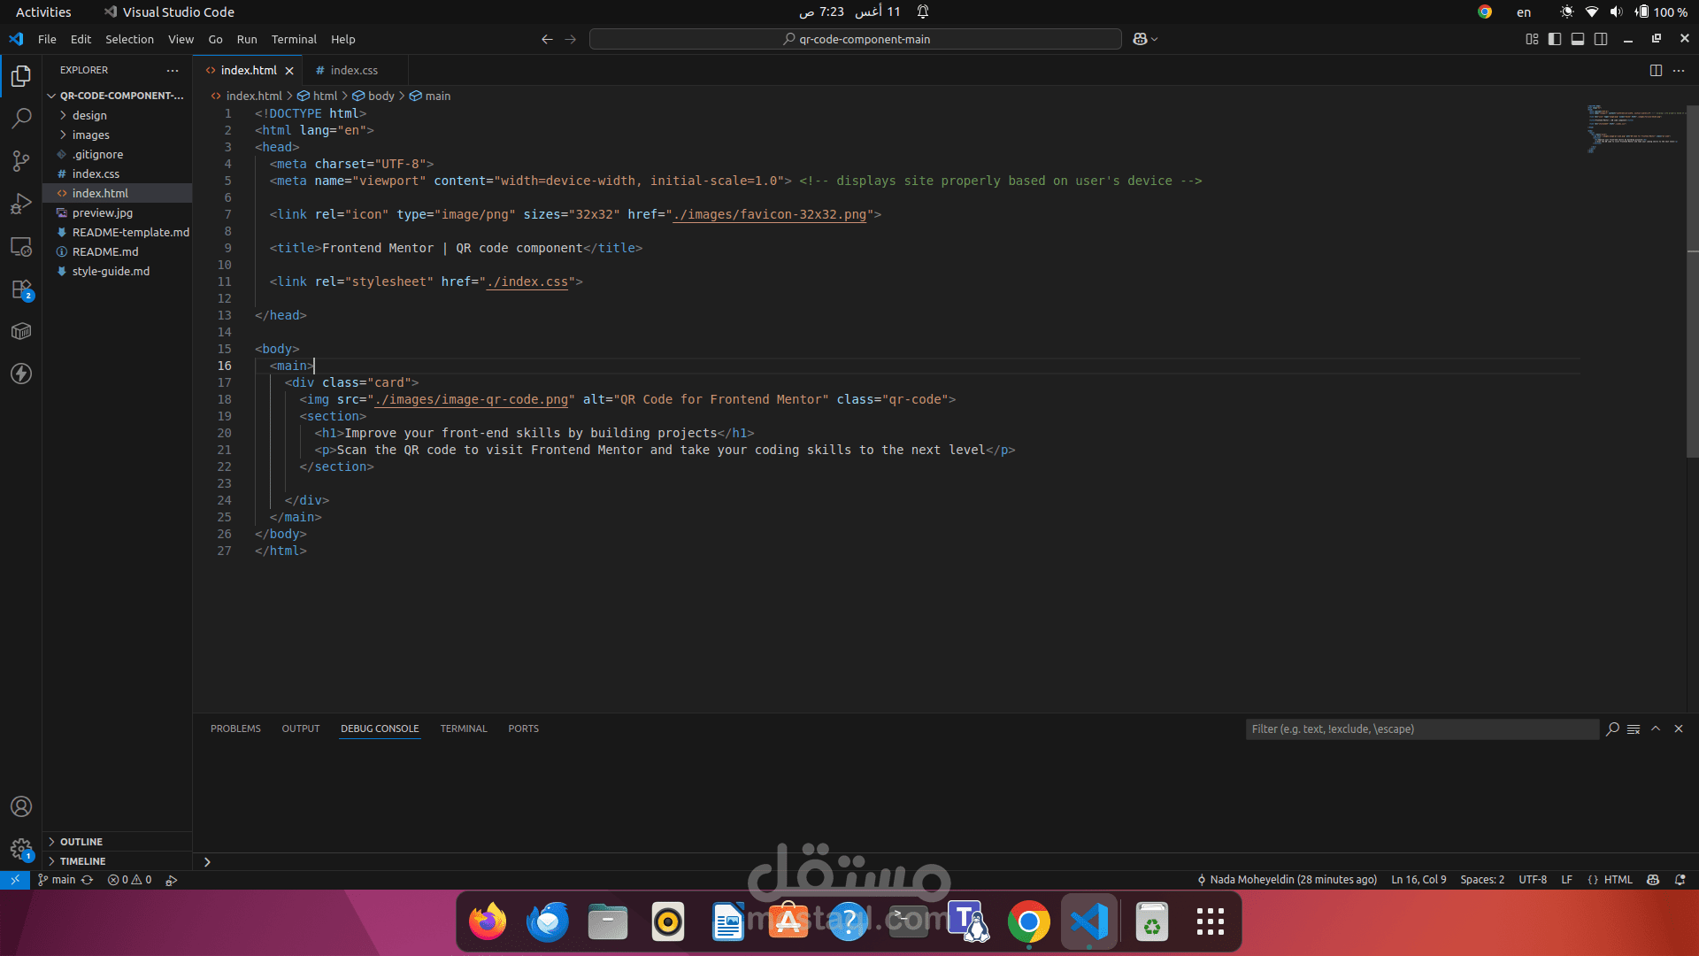1699x956 pixels.
Task: Toggle the bottom panel visibility
Action: [x=1578, y=39]
